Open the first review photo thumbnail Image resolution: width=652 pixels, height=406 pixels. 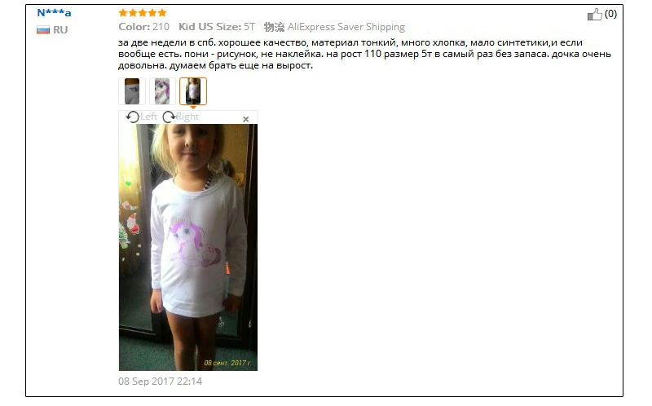point(132,91)
